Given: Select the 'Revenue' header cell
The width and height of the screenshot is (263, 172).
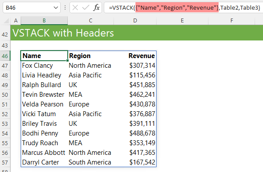Looking at the screenshot, I should pos(135,56).
